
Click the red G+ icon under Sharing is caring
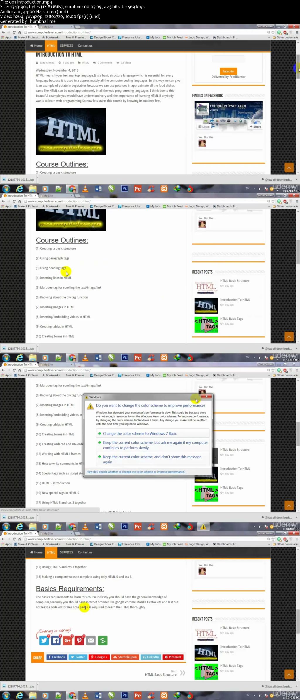click(x=68, y=640)
